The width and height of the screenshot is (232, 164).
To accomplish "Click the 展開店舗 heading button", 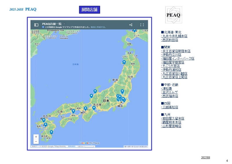I will (90, 10).
